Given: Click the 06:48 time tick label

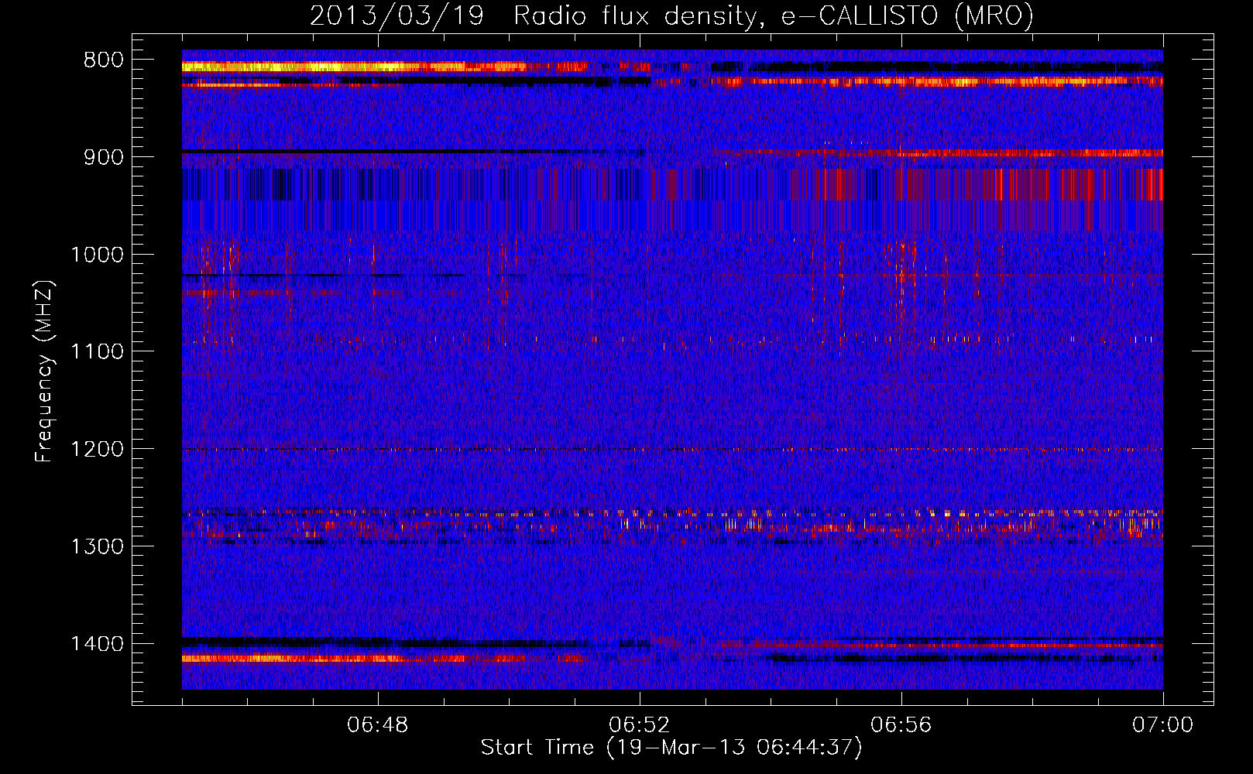Looking at the screenshot, I should click(378, 725).
